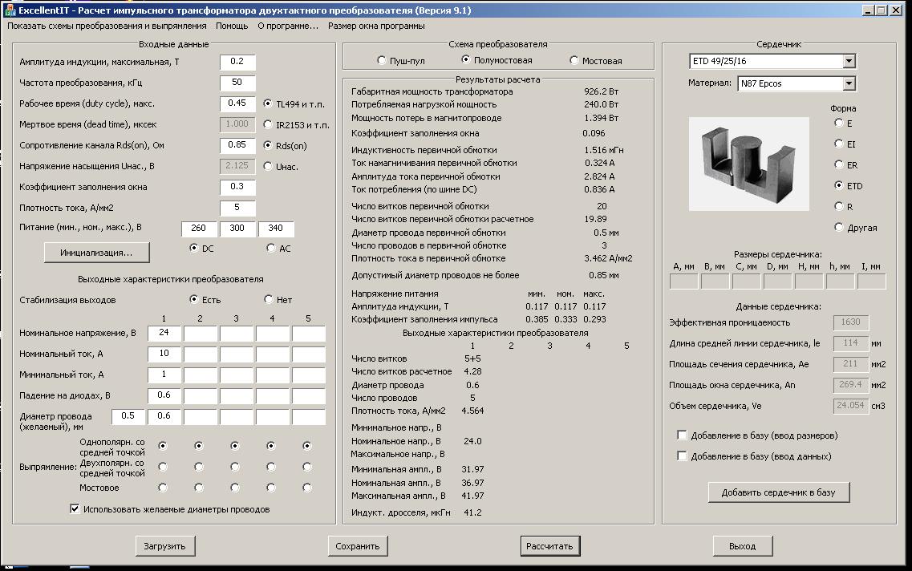Click the Коэффициент заполнения окна input
Screen dimensions: 912x571
point(237,187)
